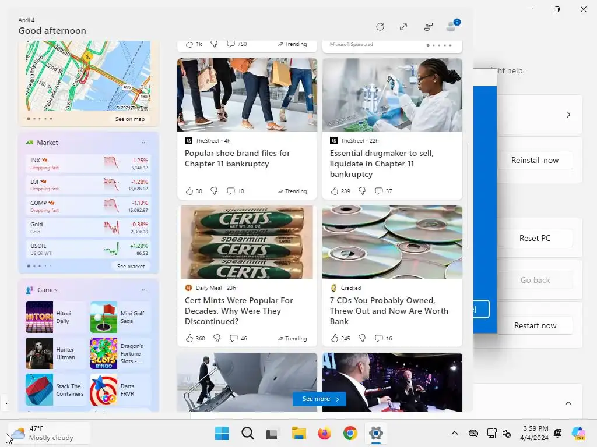
Task: Open Games widget more options
Action: [x=144, y=290]
